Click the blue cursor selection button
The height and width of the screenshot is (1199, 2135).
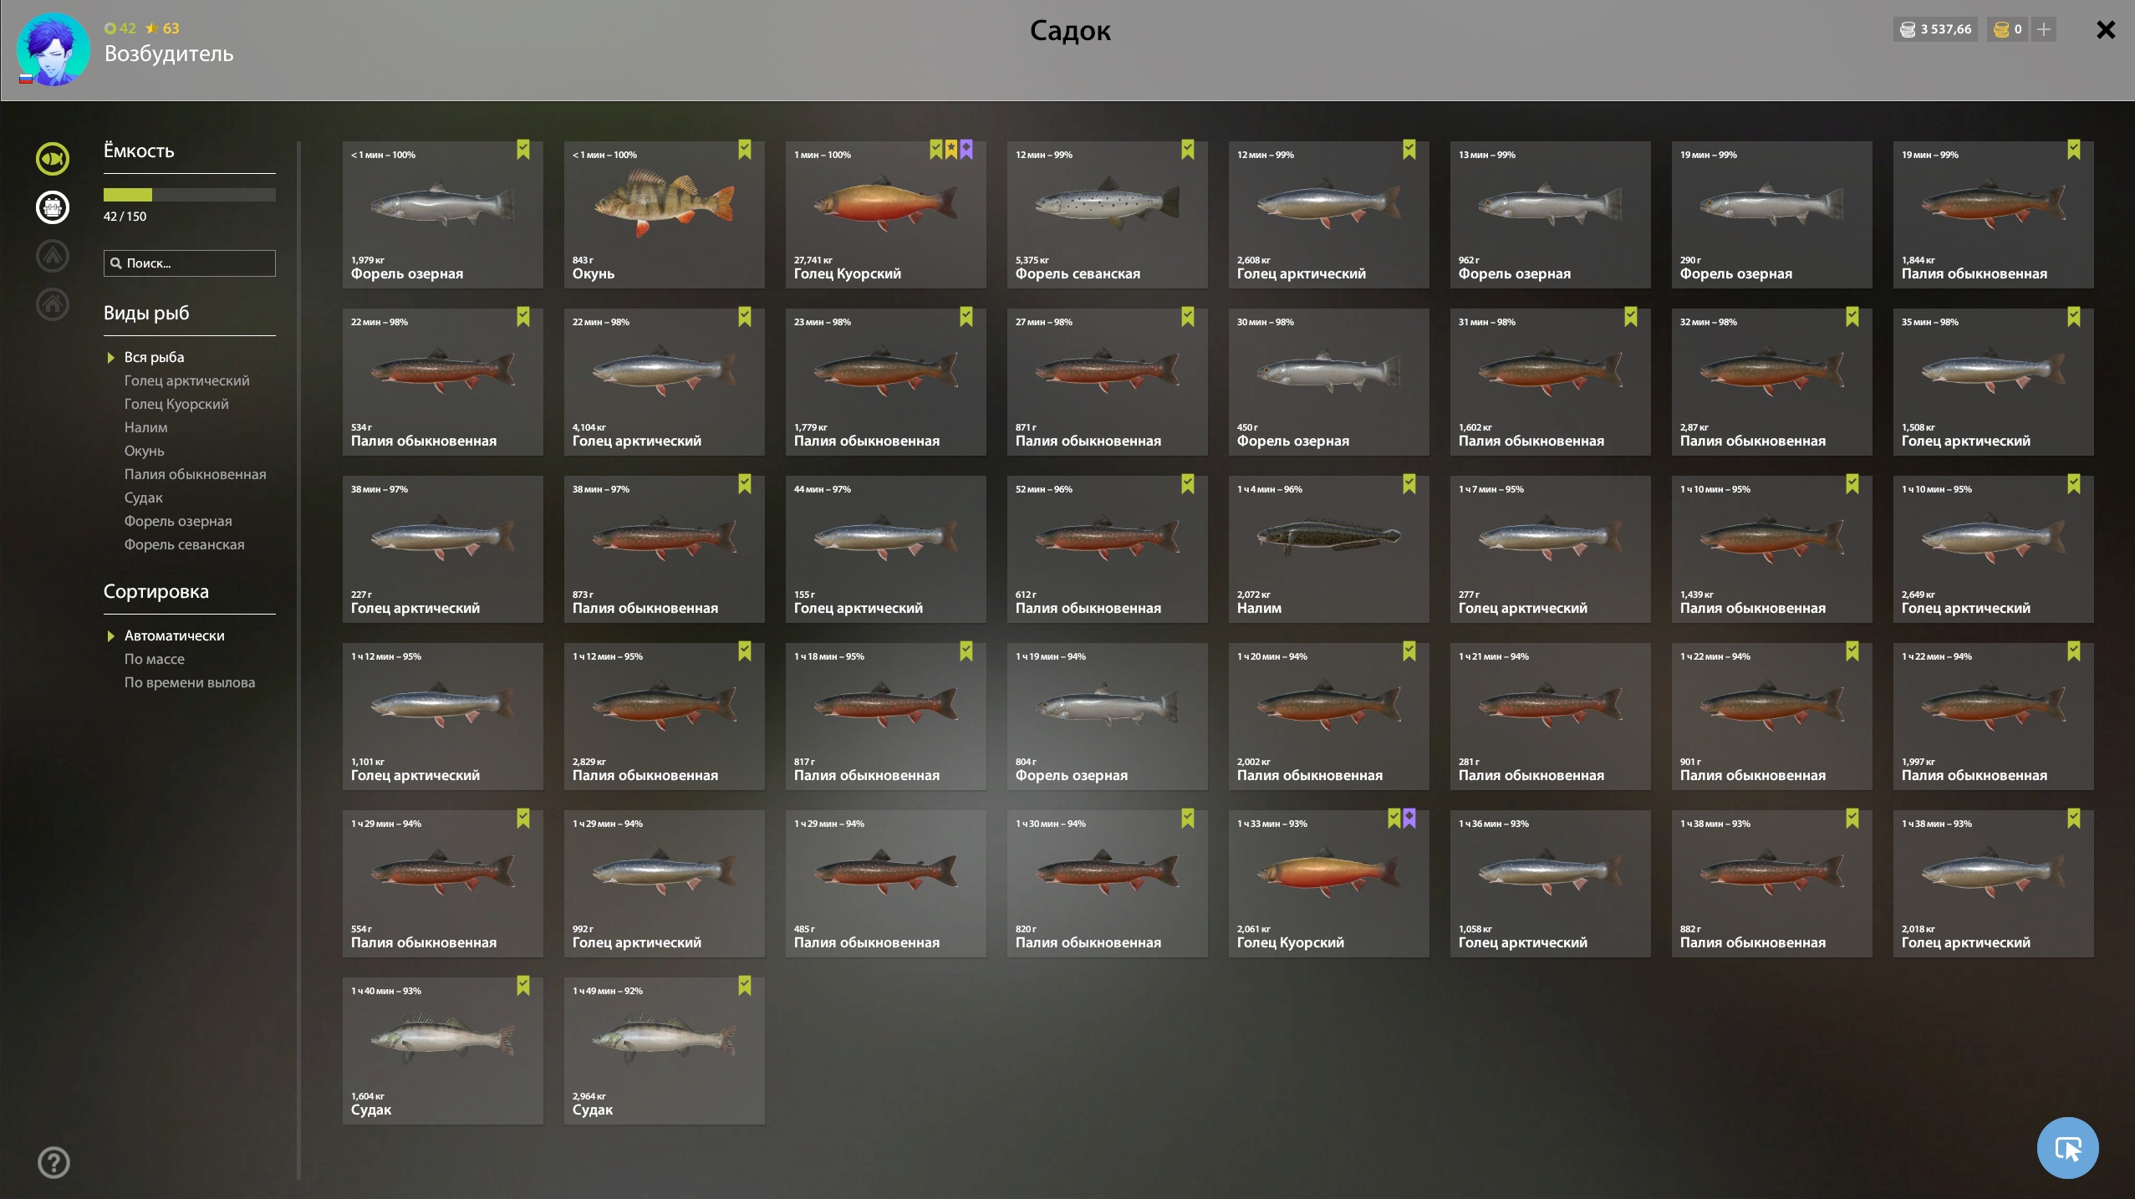(x=2067, y=1148)
